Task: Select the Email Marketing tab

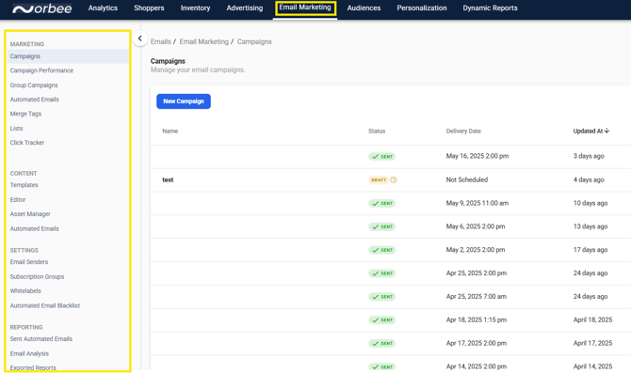Action: 305,8
